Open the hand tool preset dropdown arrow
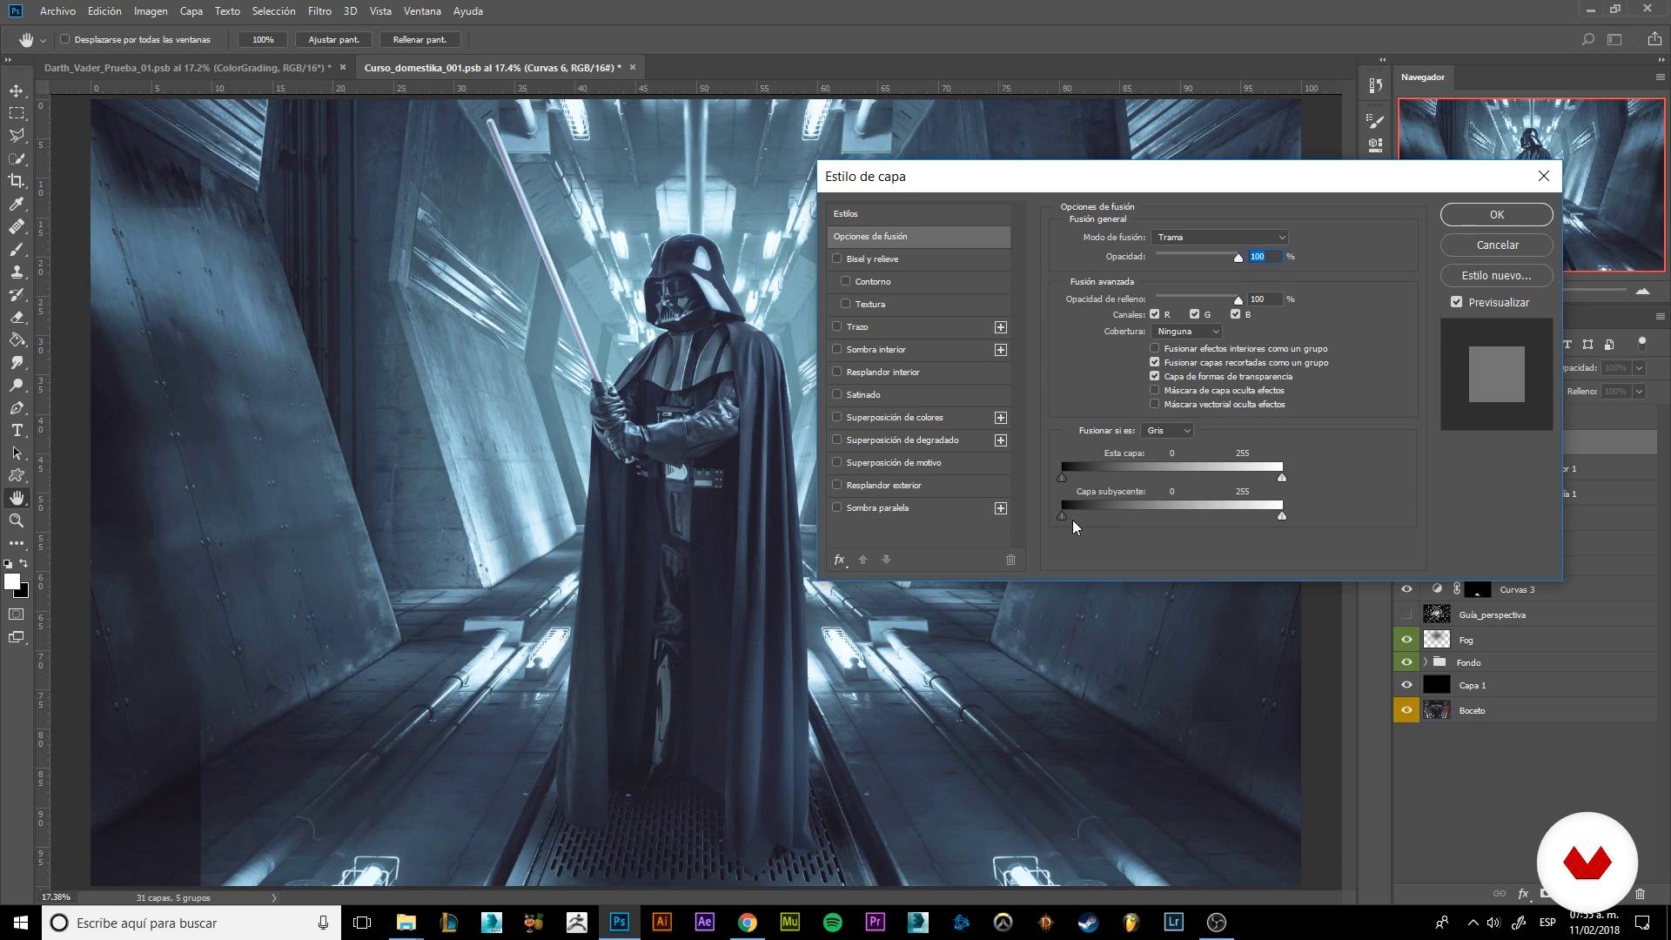The height and width of the screenshot is (940, 1671). tap(43, 40)
